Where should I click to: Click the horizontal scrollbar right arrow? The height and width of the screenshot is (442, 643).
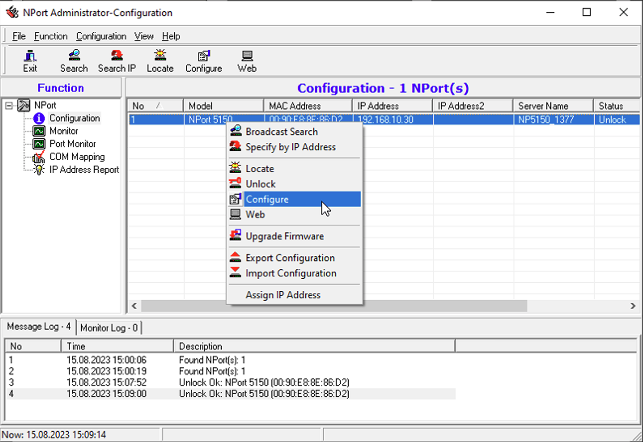pos(633,306)
